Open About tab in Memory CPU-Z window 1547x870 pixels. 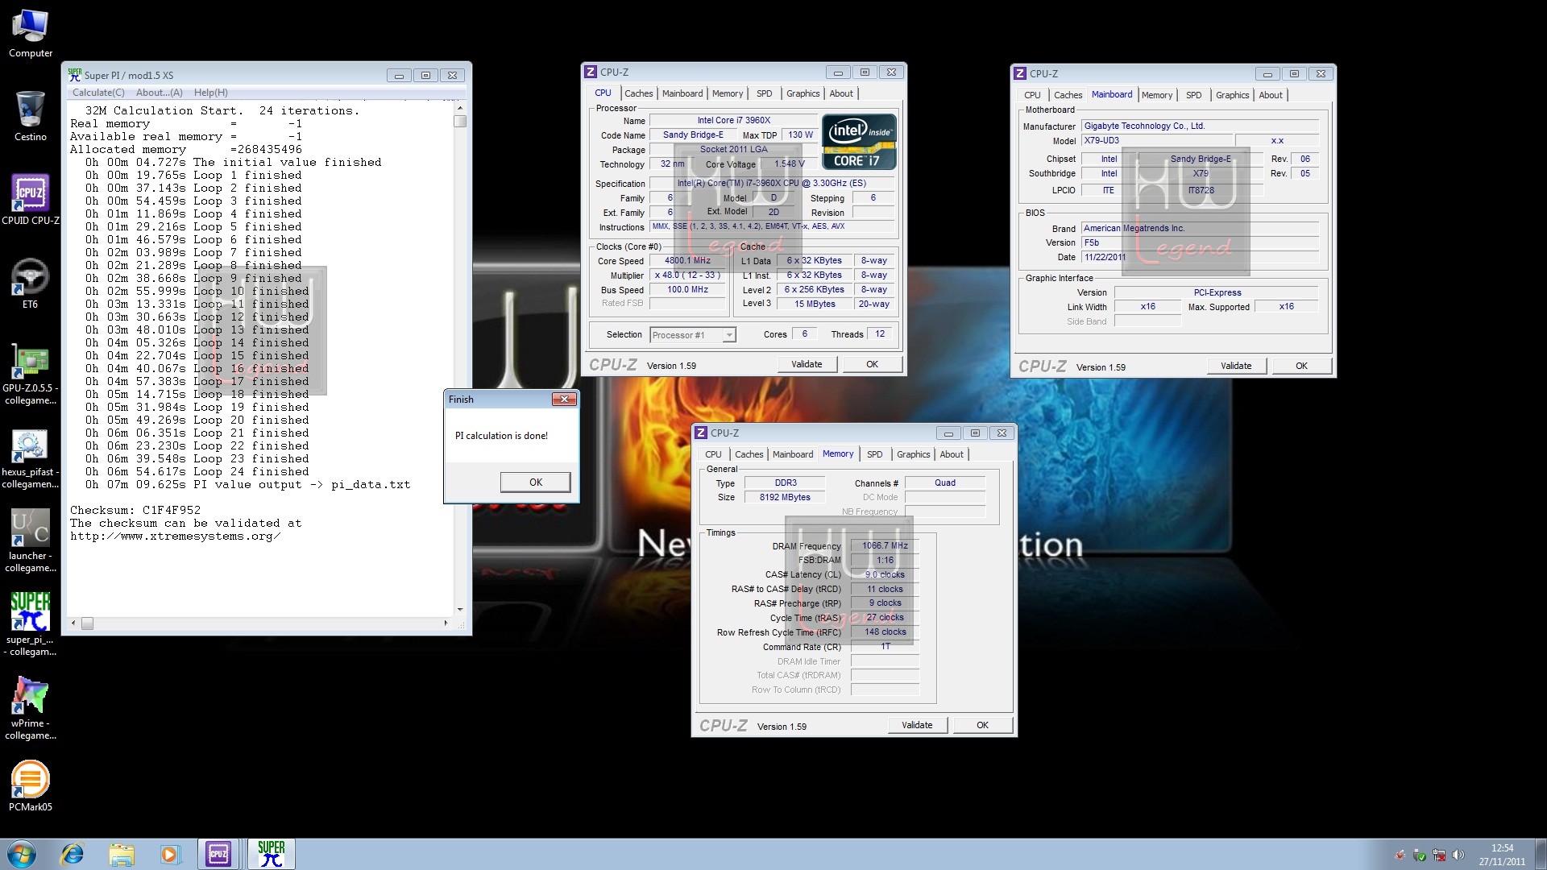coord(951,454)
